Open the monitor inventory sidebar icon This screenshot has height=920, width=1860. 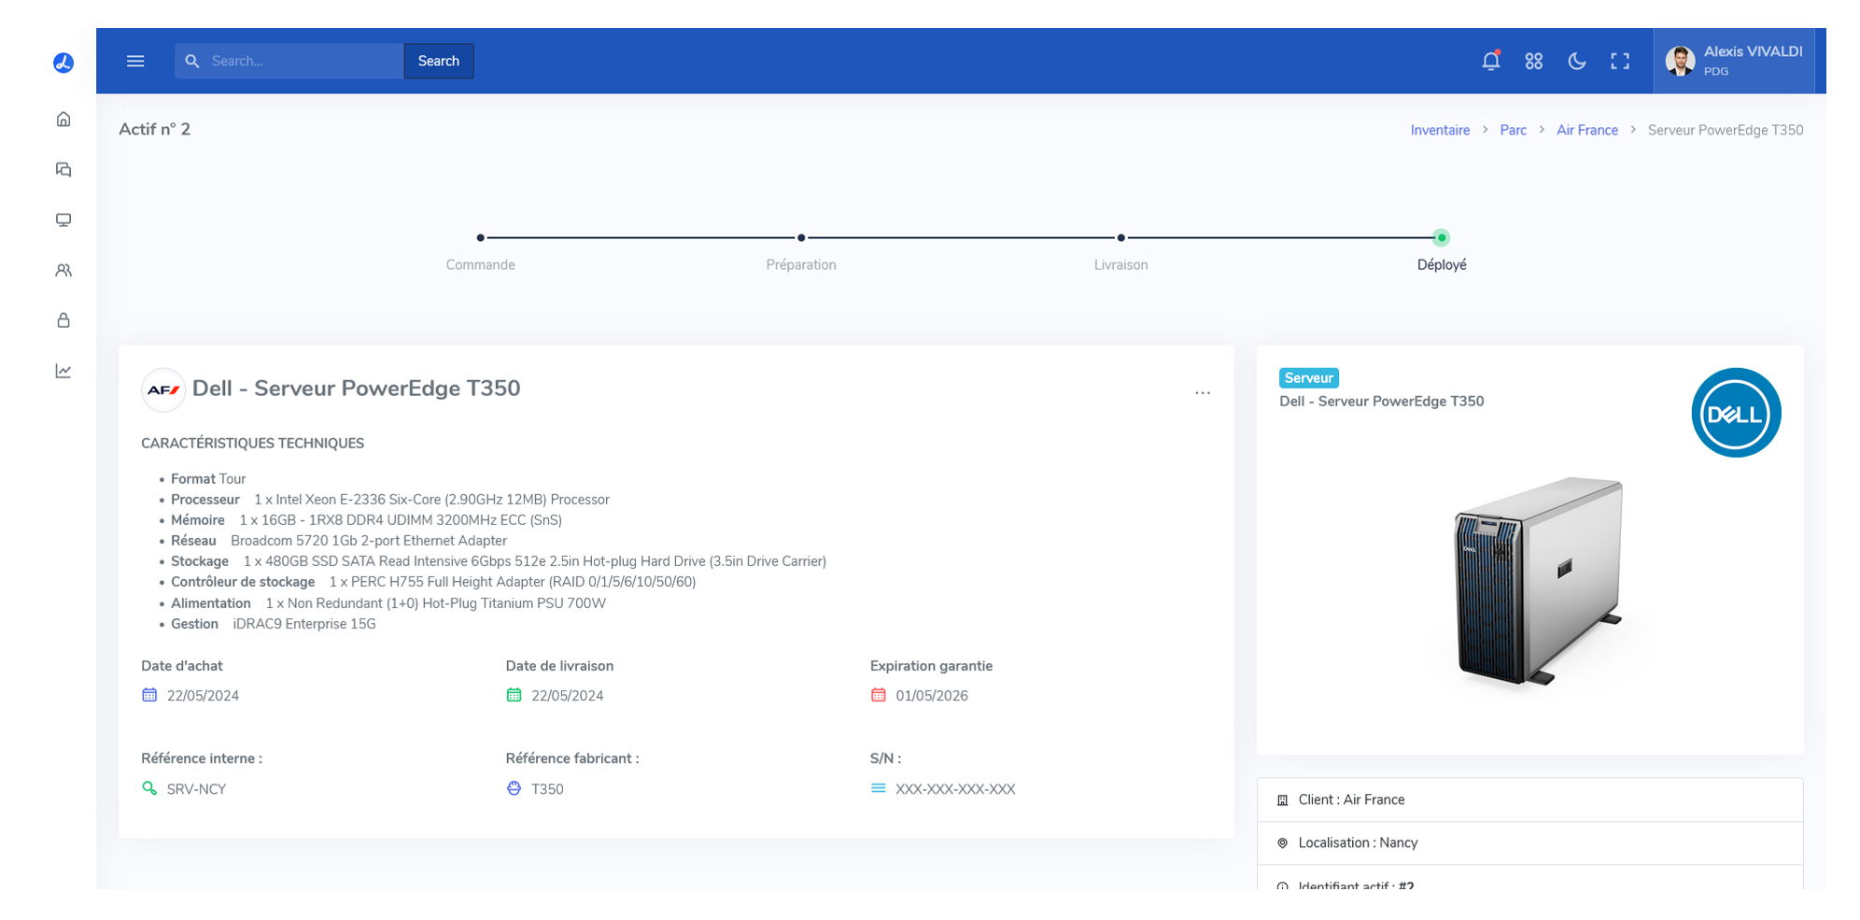[x=63, y=219]
